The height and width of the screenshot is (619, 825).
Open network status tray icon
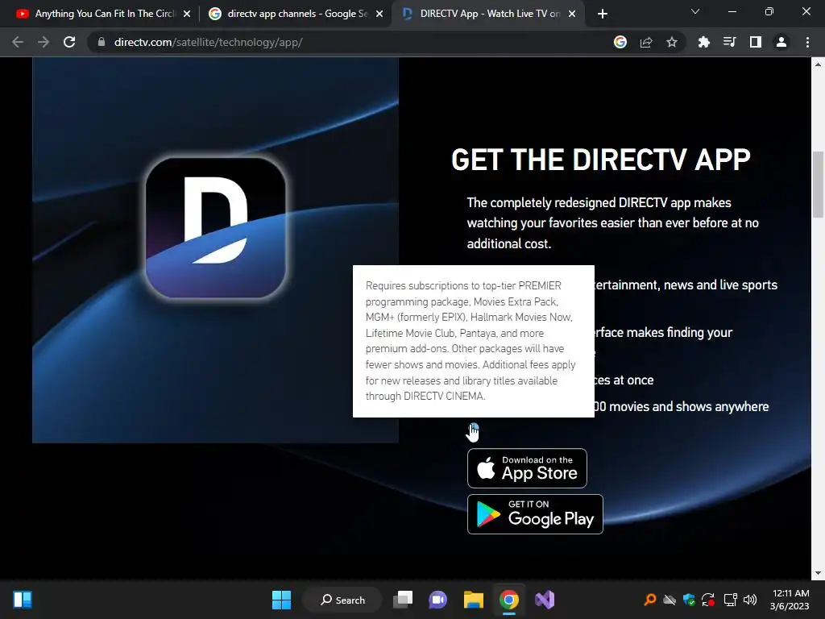click(730, 600)
